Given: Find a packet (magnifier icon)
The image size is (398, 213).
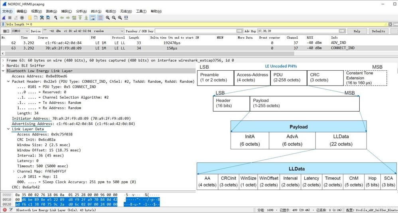Looking at the screenshot, I should pyautogui.click(x=55, y=18).
